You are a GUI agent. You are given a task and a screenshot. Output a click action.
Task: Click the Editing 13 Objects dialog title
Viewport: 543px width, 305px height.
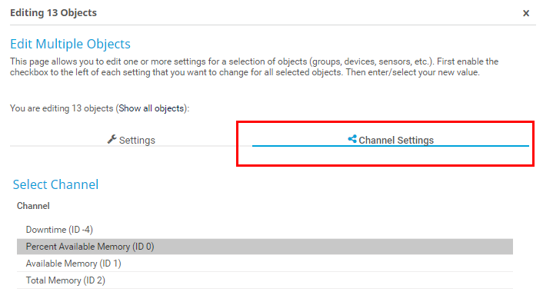coord(53,13)
